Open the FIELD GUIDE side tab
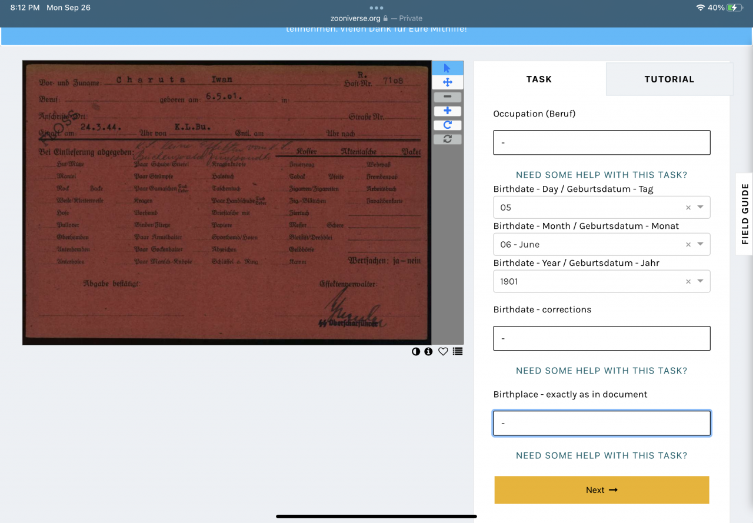 coord(745,214)
